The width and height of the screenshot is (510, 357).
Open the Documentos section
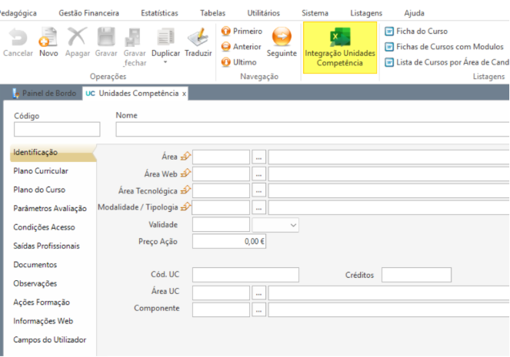(x=35, y=265)
